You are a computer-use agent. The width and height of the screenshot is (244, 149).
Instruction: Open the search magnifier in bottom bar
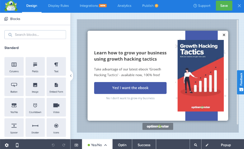pyautogui.click(x=196, y=145)
